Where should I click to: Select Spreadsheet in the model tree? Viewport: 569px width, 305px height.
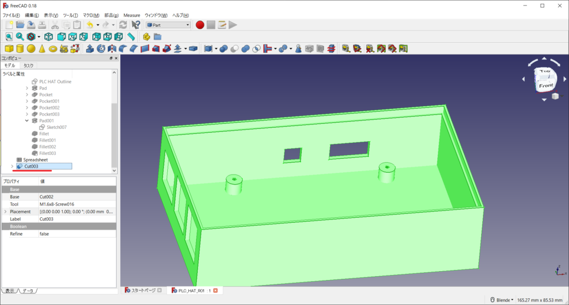[35, 159]
